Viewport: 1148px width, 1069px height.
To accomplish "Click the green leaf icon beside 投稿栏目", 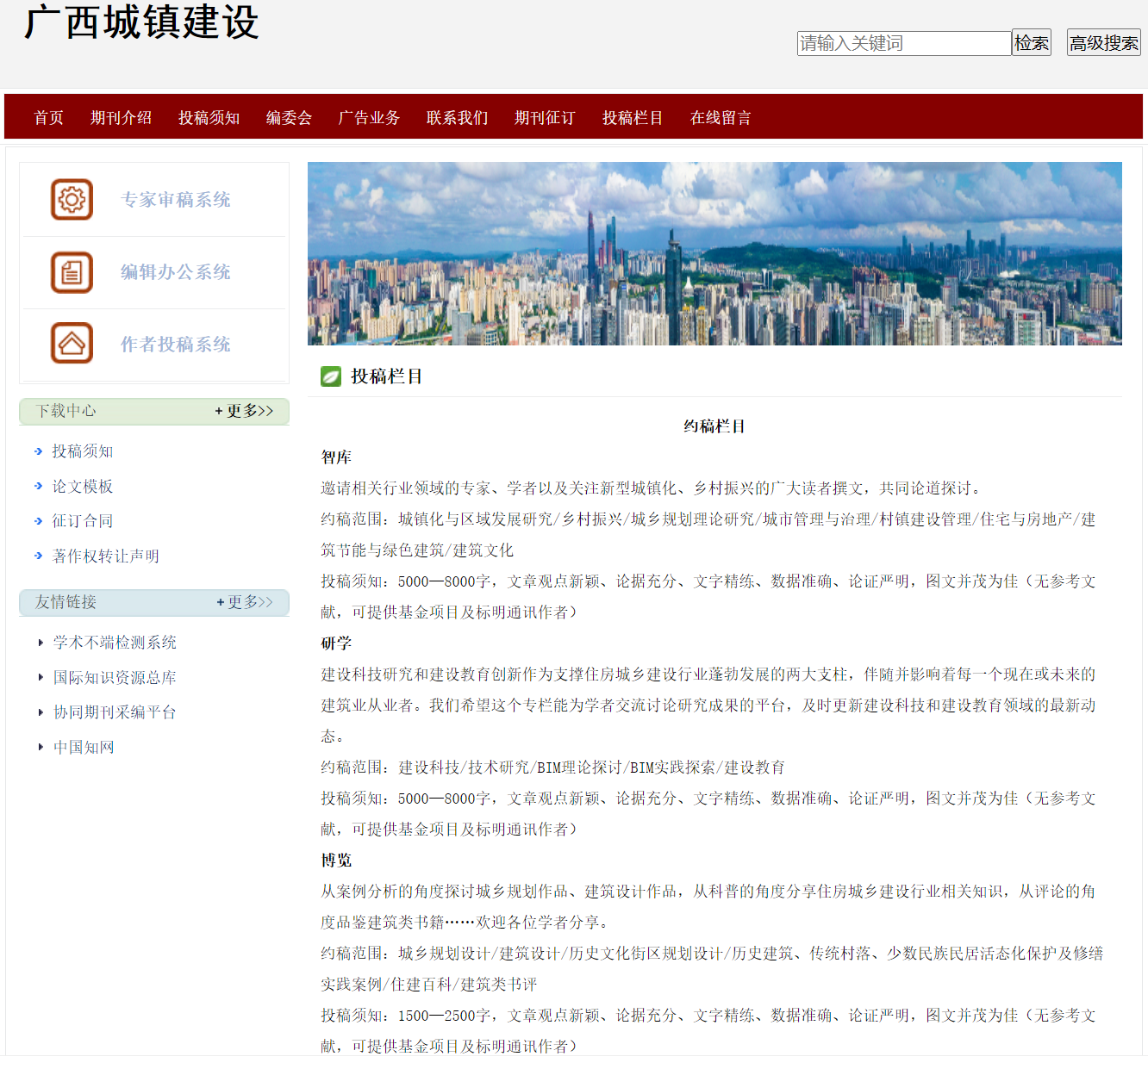I will [331, 376].
